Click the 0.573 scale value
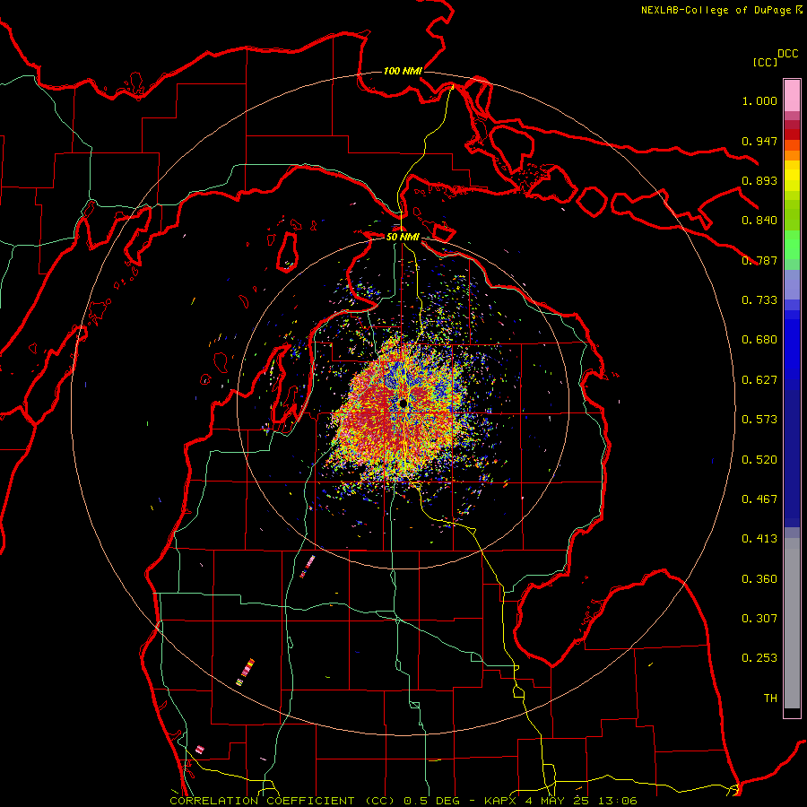807x807 pixels. tap(759, 420)
